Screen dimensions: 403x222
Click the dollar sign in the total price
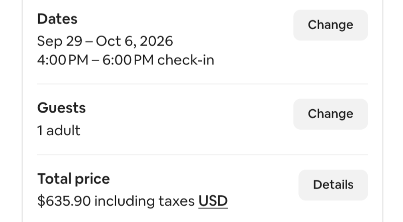point(41,201)
